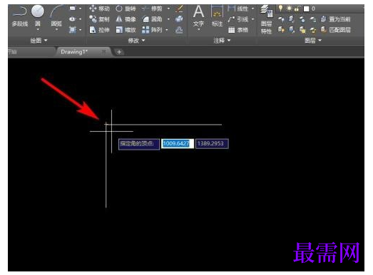This screenshot has height=275, width=373.
Task: Click Match Layer (匹配图层) button
Action: (336, 30)
